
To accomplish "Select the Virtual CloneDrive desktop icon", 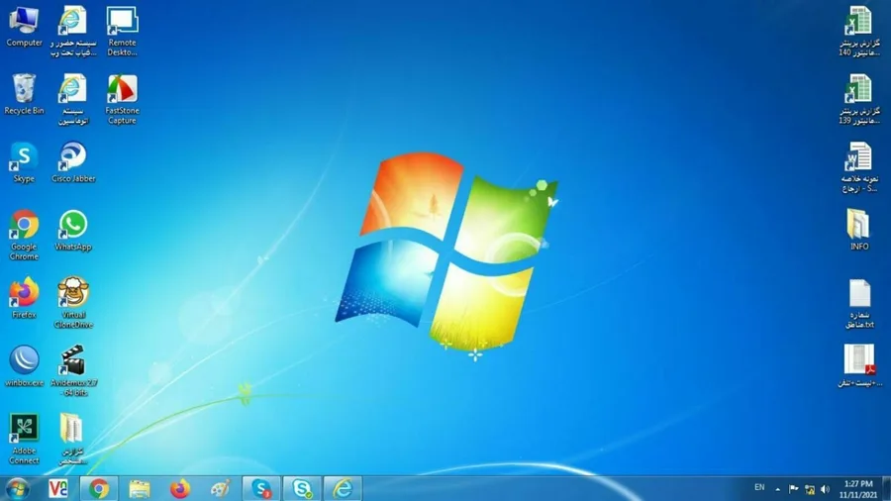I will pyautogui.click(x=73, y=303).
